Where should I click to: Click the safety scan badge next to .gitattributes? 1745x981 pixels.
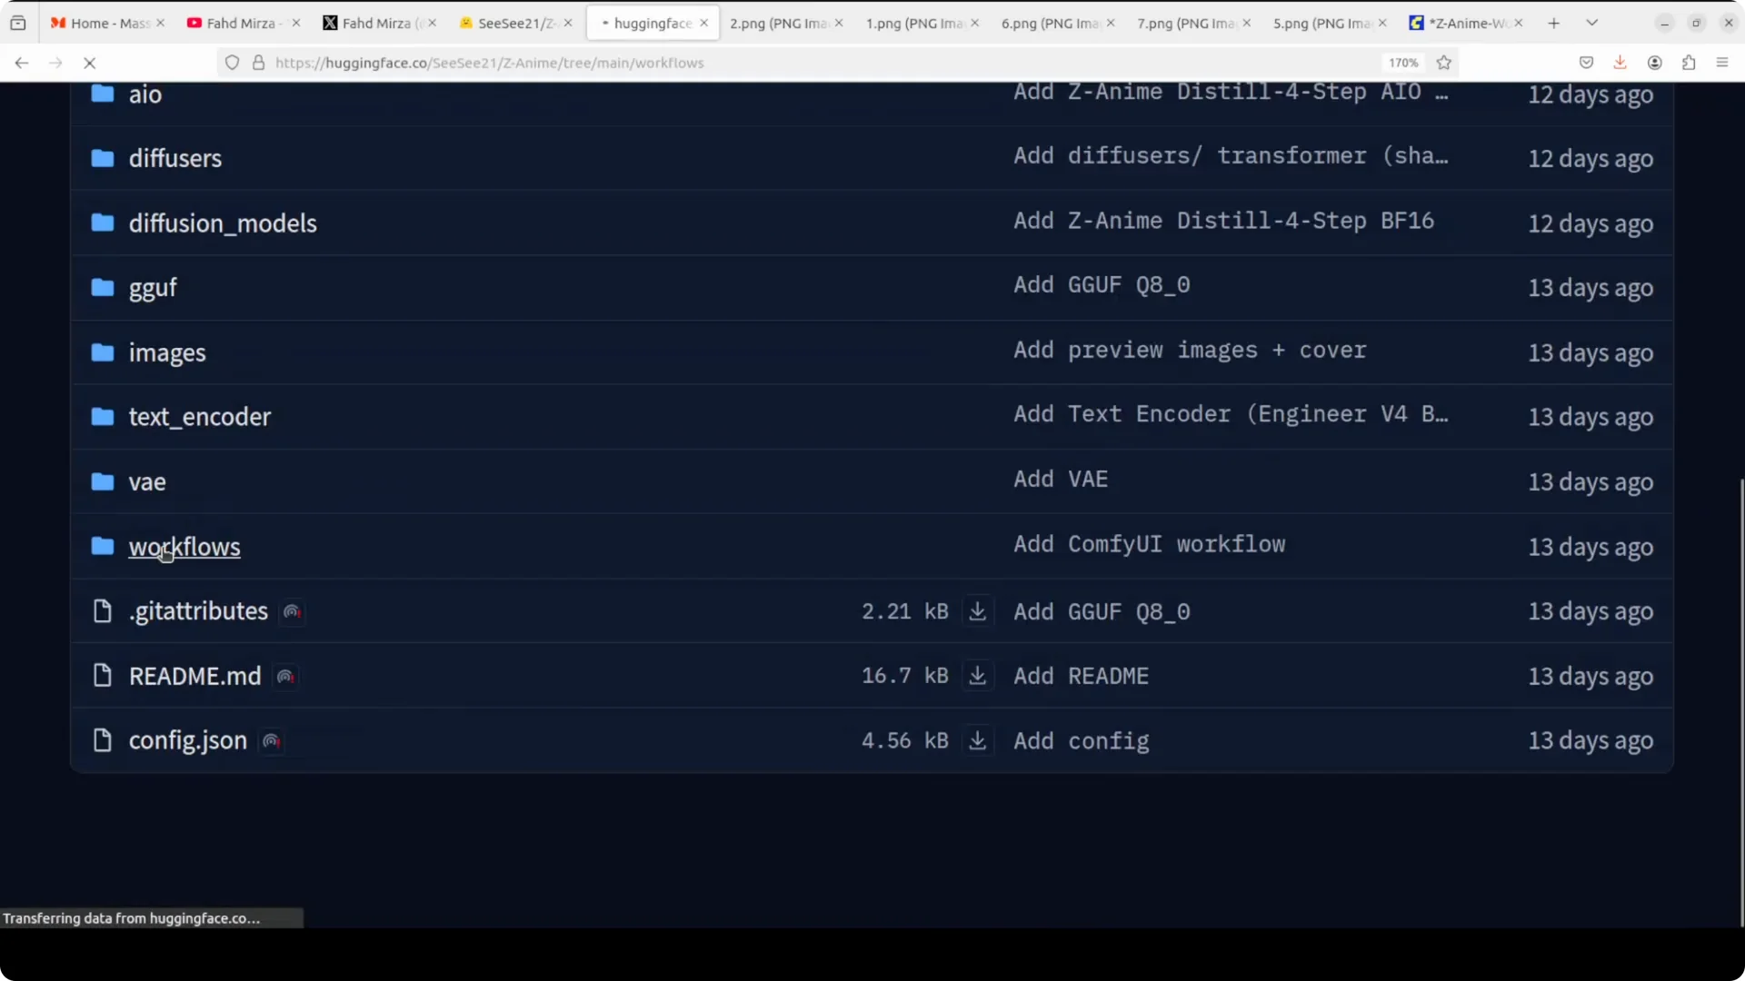(292, 612)
